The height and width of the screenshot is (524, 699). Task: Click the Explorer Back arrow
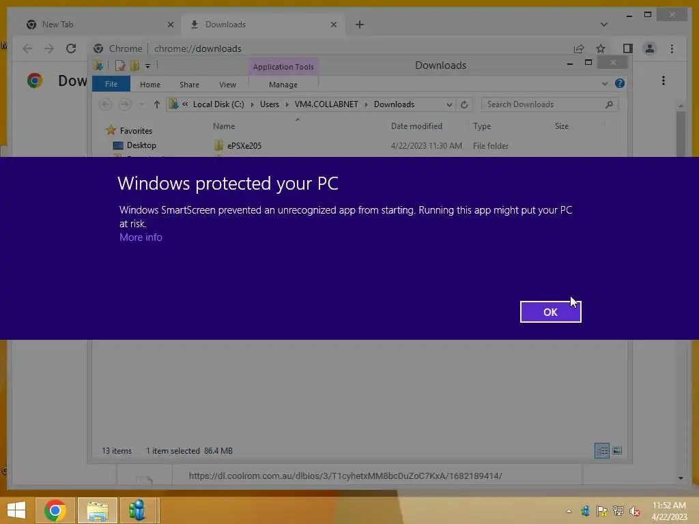click(x=106, y=104)
